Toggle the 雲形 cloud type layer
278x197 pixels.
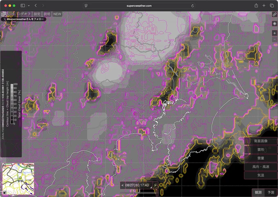click(261, 150)
